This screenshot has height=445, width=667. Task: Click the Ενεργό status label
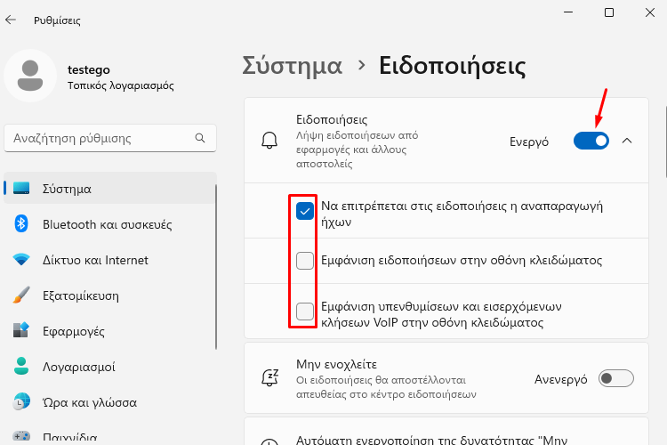(x=529, y=142)
